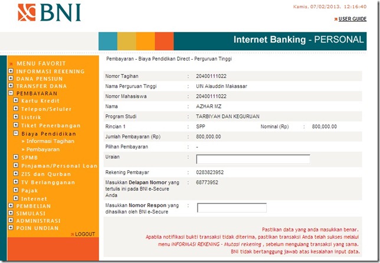
Task: Open MENU FAVORIT
Action: click(x=41, y=64)
